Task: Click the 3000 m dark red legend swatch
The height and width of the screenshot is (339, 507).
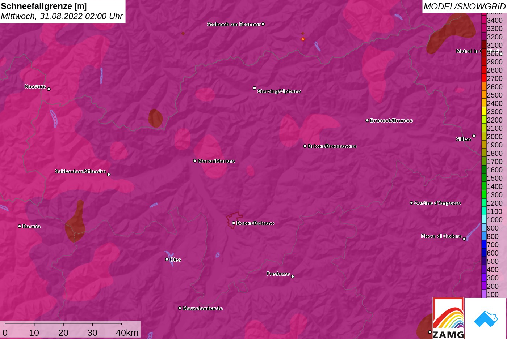Action: click(484, 53)
